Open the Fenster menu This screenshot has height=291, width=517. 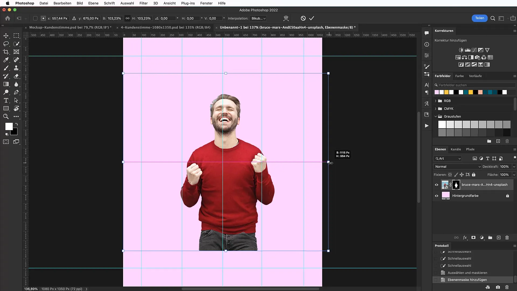[206, 3]
